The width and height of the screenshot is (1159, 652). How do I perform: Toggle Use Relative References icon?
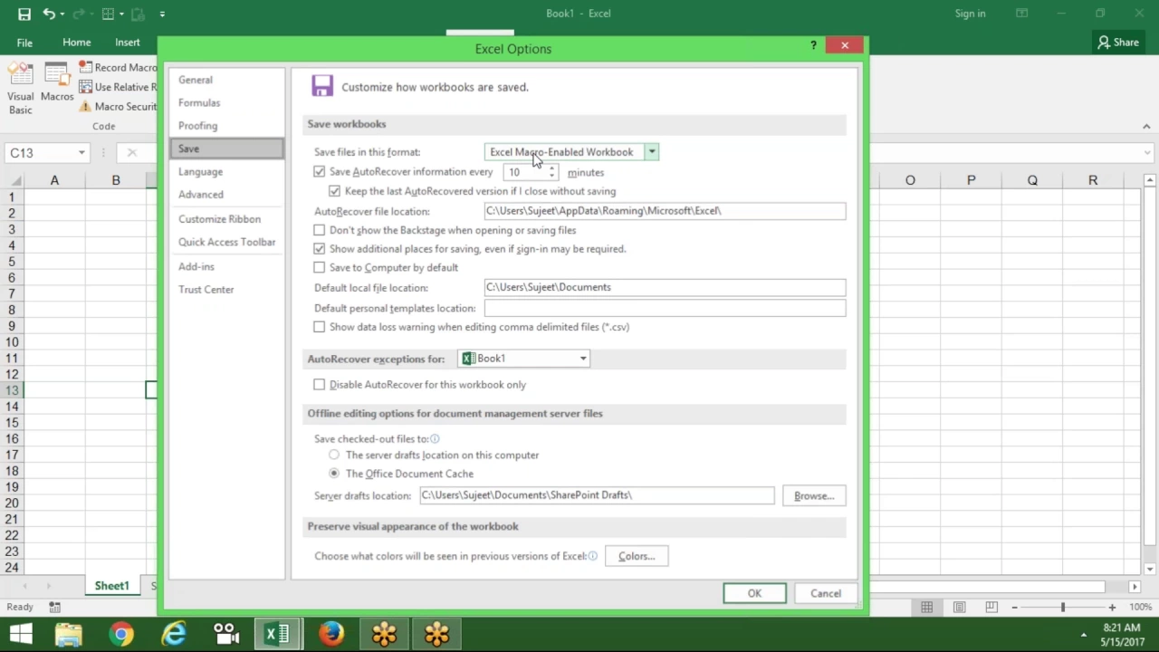85,87
